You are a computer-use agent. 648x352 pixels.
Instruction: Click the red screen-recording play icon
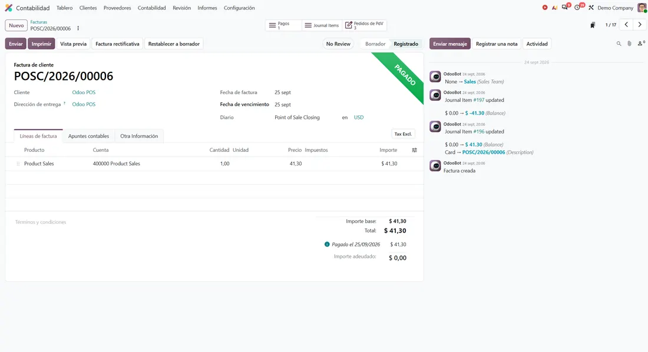tap(545, 8)
